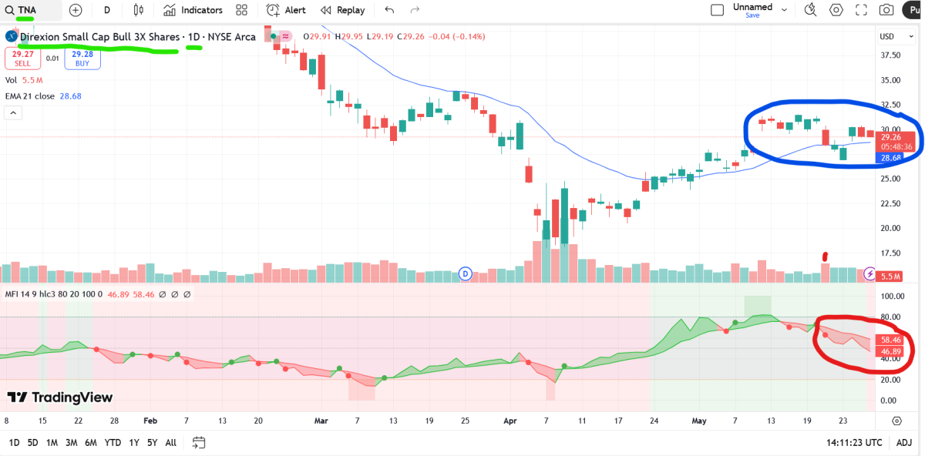Viewport: 925px width, 456px height.
Task: Select the Vol 5.5 M indicator legend
Action: (x=23, y=80)
